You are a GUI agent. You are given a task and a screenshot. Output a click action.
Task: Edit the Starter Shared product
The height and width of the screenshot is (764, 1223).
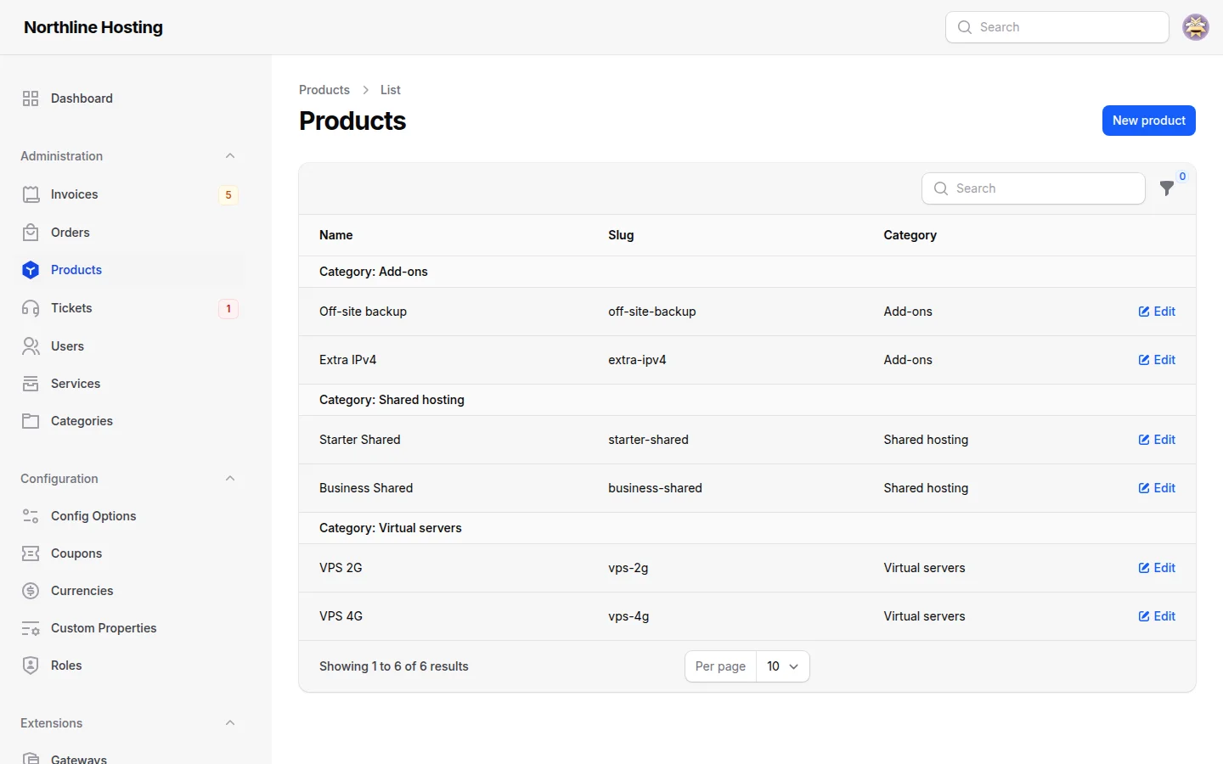tap(1157, 440)
